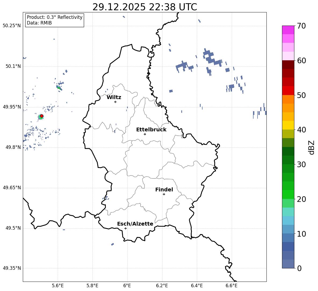Click the dBZ colorbar axis label

click(311, 147)
